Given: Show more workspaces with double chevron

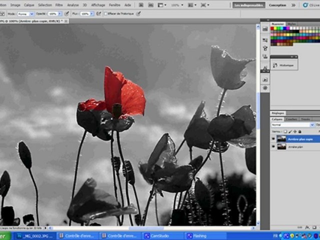Looking at the screenshot, I should [x=293, y=5].
